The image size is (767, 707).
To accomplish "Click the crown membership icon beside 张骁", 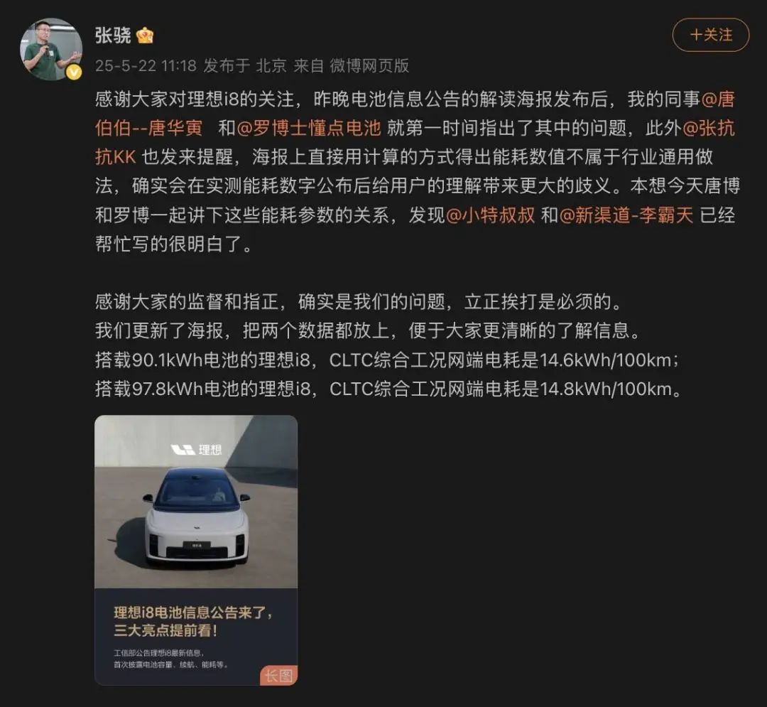I will coord(145,36).
